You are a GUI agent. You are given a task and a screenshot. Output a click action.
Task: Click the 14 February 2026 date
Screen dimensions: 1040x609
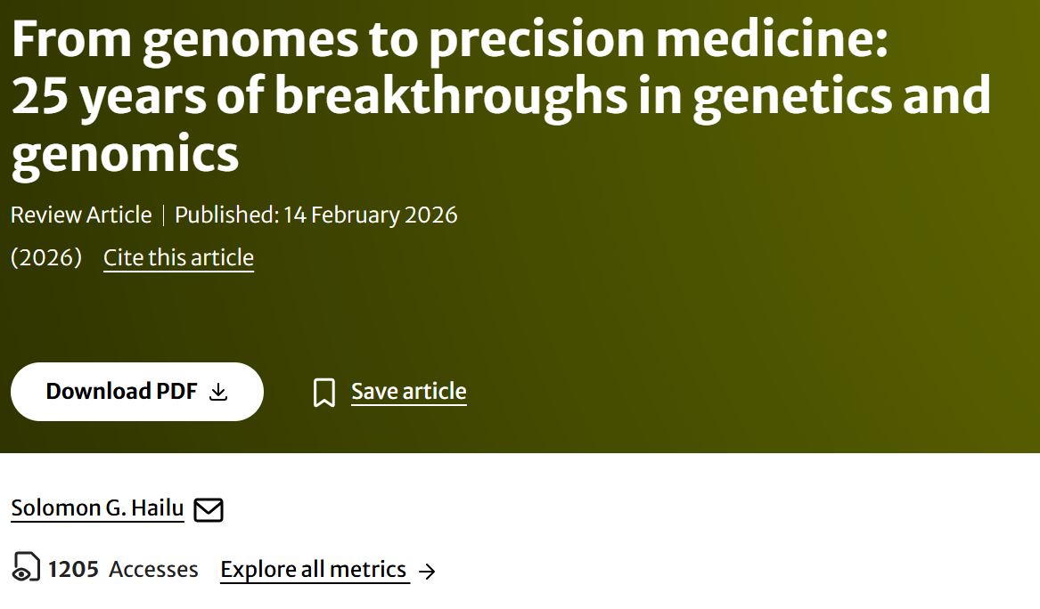(370, 215)
